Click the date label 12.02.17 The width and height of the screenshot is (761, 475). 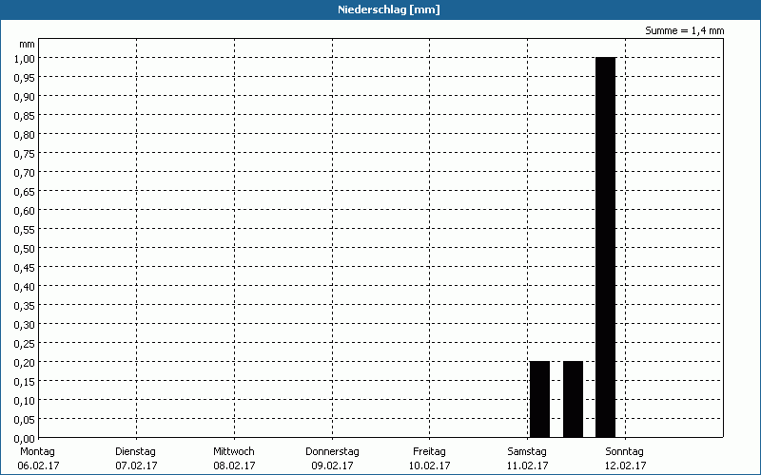tap(626, 465)
